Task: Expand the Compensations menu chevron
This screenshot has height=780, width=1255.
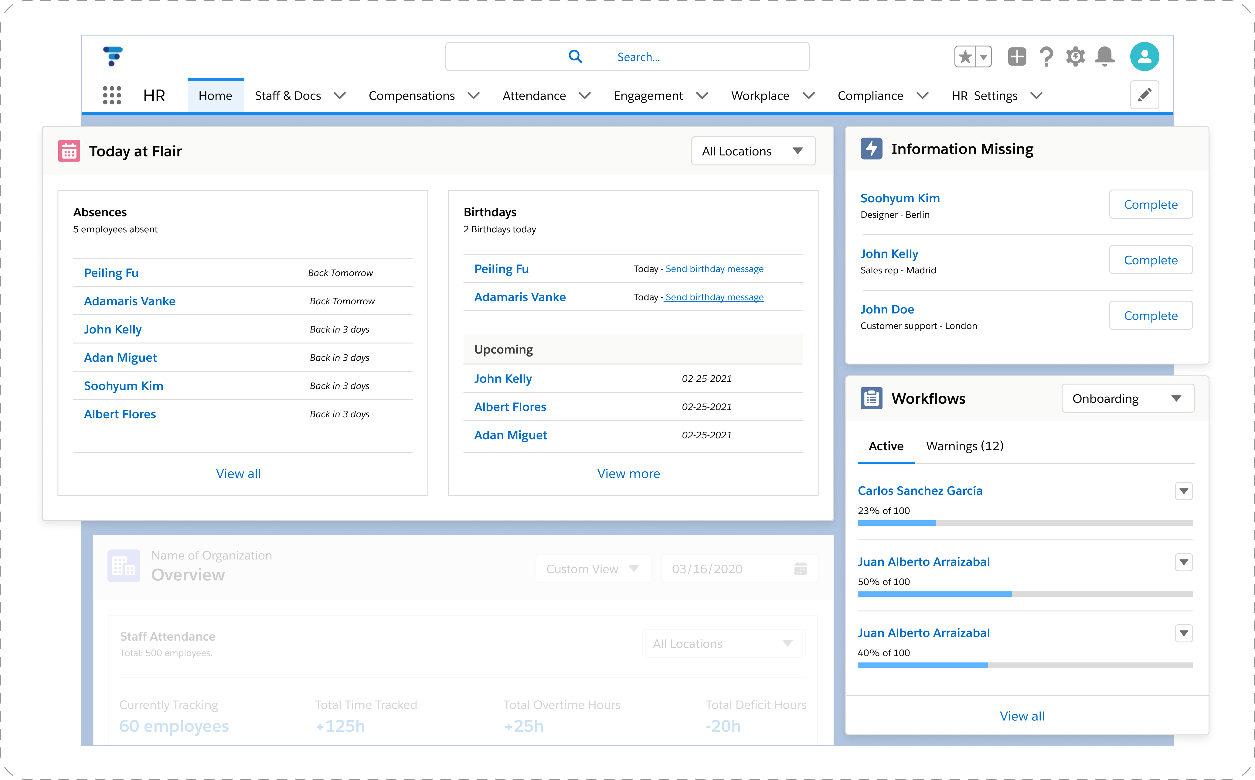Action: point(473,96)
